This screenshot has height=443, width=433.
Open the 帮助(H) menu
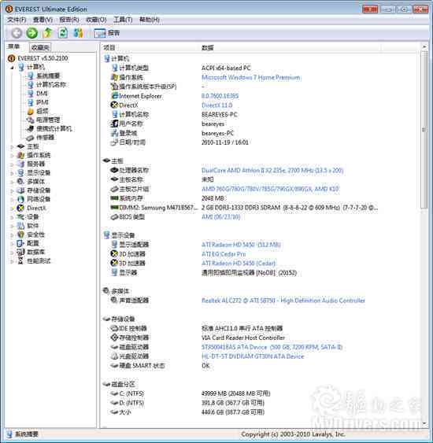pyautogui.click(x=150, y=20)
